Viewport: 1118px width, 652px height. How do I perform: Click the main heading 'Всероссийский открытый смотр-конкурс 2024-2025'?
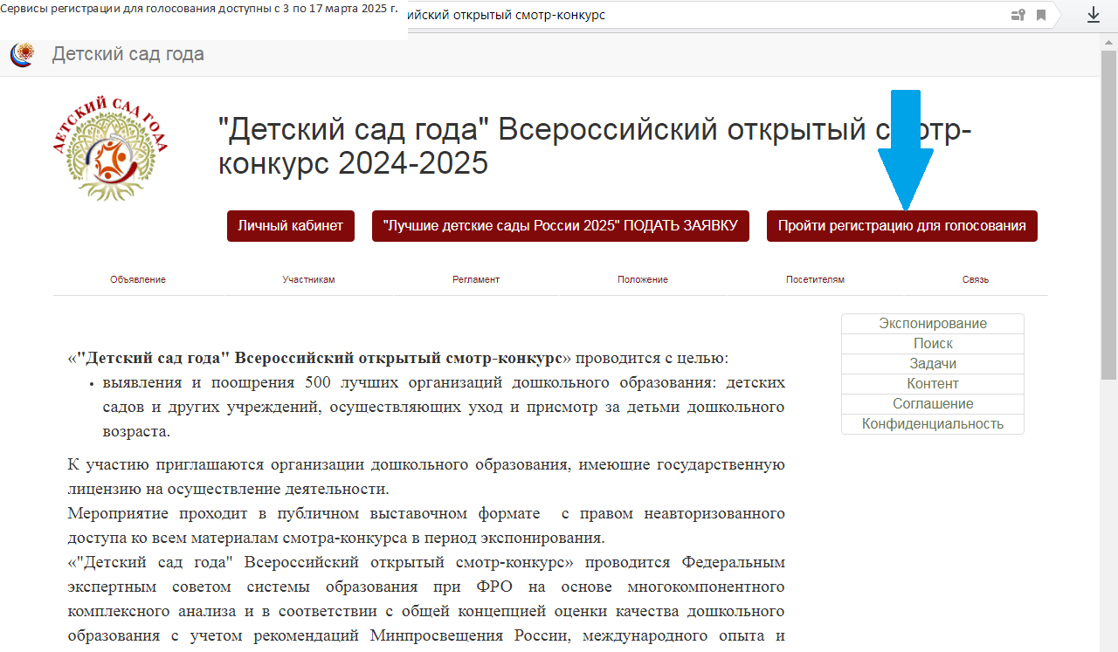594,146
